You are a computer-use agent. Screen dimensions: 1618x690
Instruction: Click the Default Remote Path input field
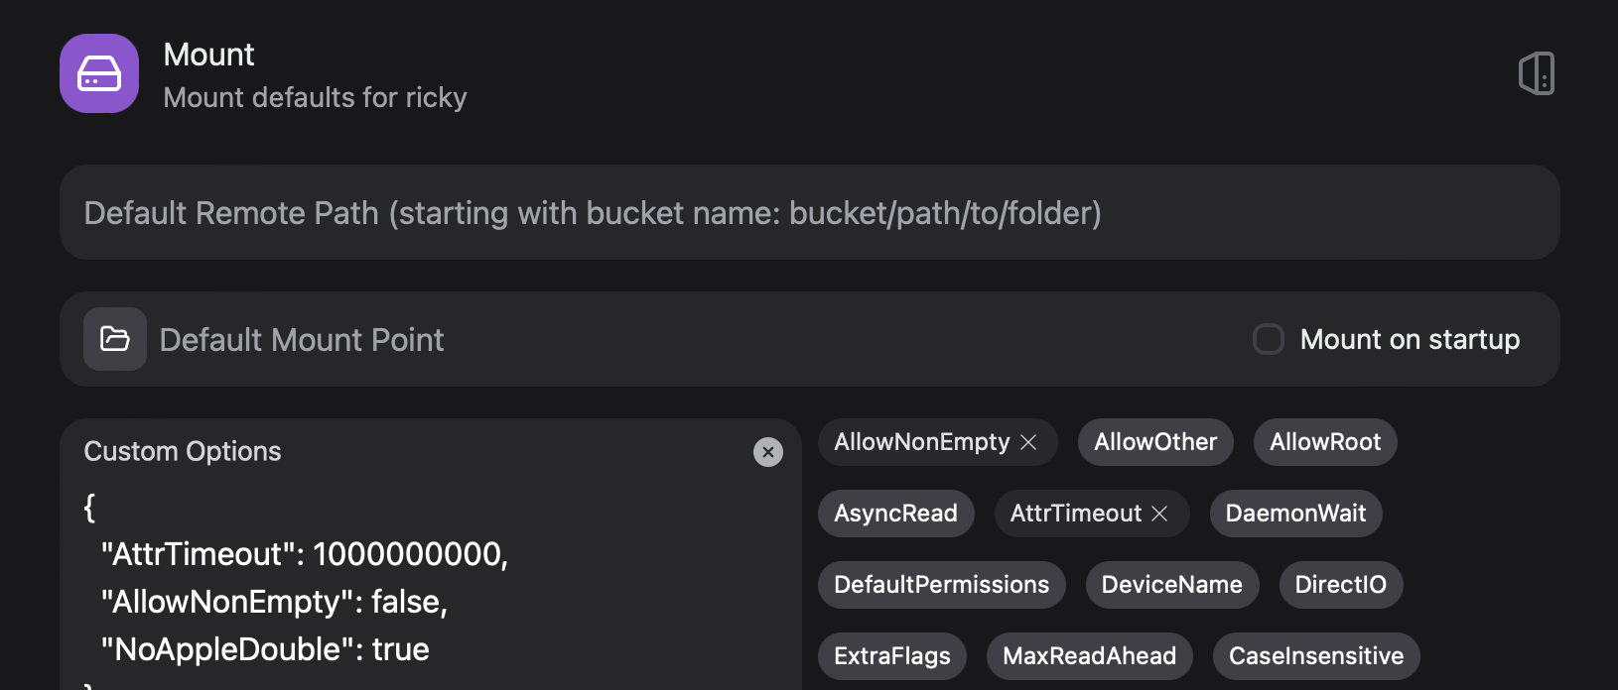tap(809, 213)
